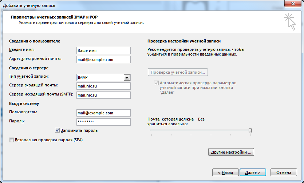Close the Add Account dialog window
The image size is (304, 183).
click(293, 4)
